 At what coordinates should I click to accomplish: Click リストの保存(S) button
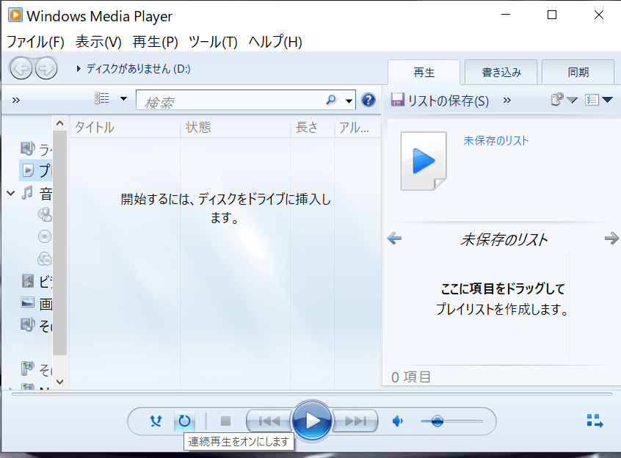pos(440,101)
